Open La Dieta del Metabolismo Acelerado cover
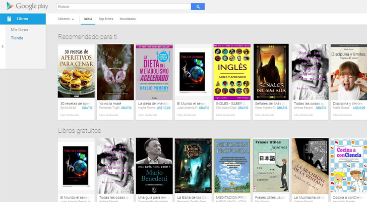Image resolution: width=367 pixels, height=202 pixels. [154, 72]
